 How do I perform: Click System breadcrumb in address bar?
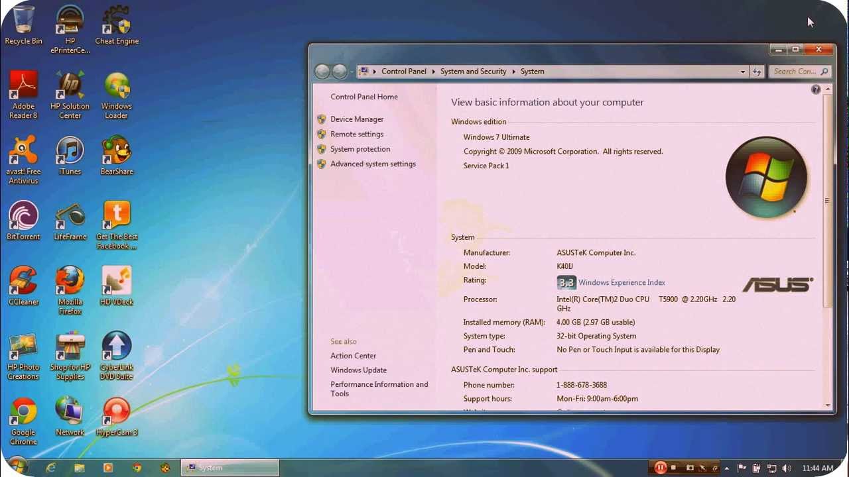pos(532,72)
